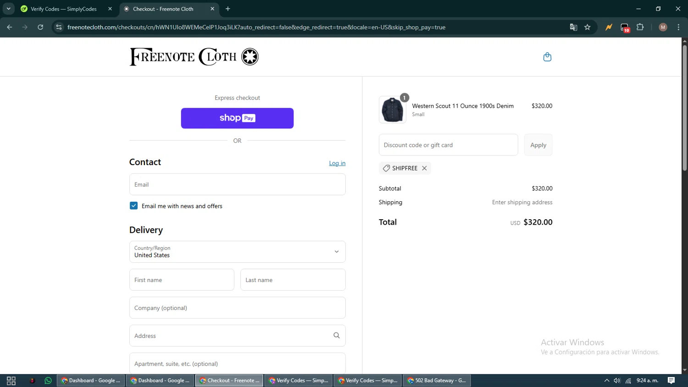Open the Chrome profile avatar M

663,27
